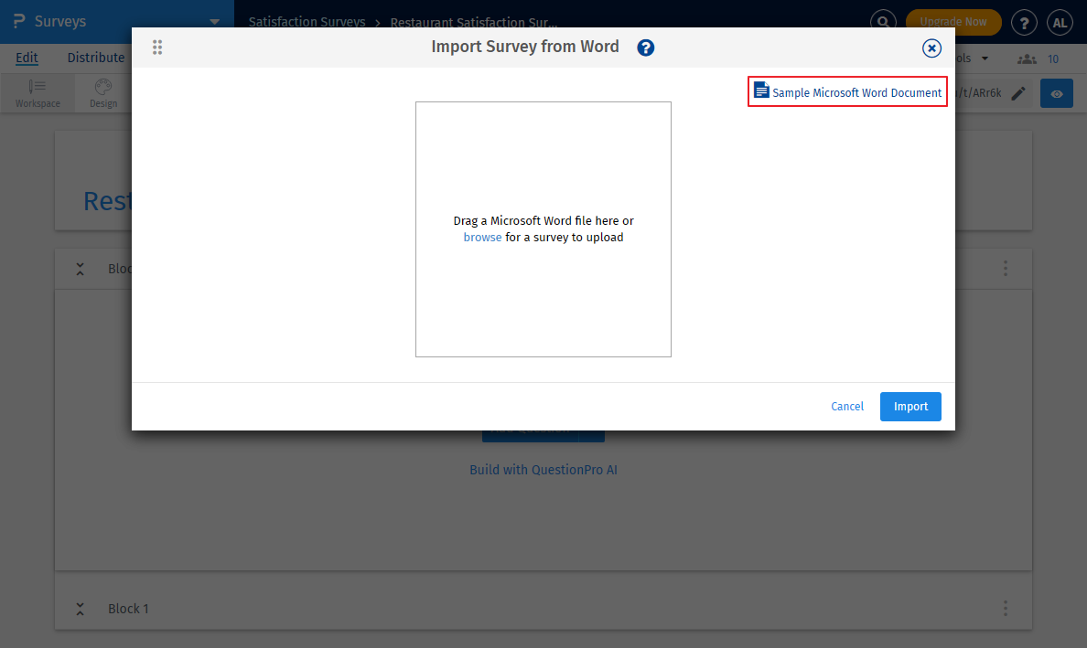
Task: Click browse to upload a survey file
Action: tap(482, 237)
